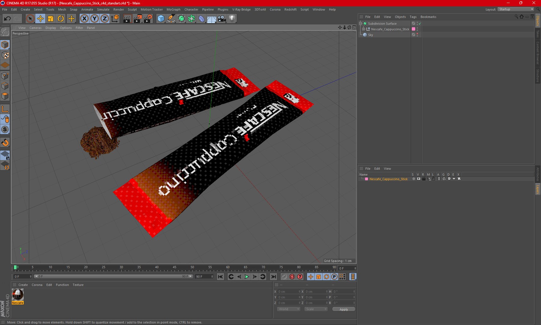
Task: Open material manager Texture menu
Action: [78, 285]
